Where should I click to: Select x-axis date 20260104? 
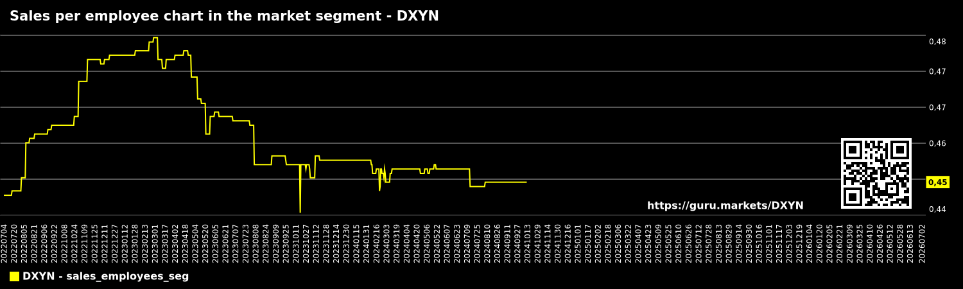click(810, 243)
